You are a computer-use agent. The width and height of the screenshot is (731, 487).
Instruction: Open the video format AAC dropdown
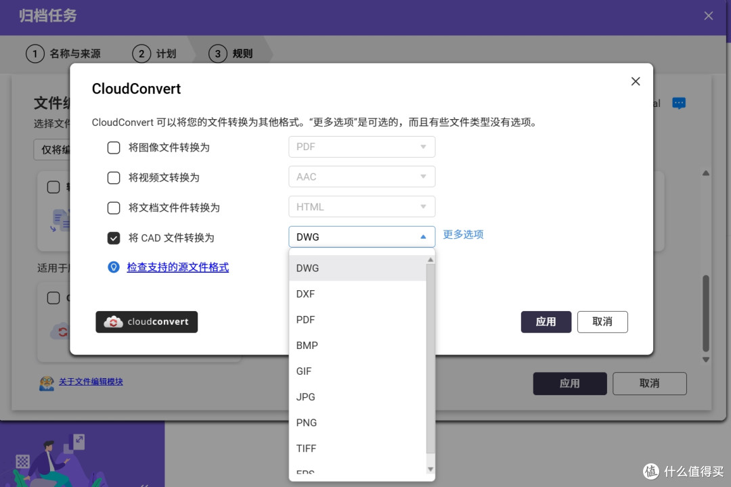click(x=361, y=177)
